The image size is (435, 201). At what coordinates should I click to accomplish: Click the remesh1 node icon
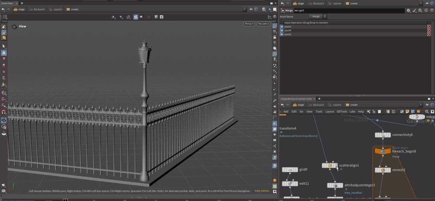383,170
